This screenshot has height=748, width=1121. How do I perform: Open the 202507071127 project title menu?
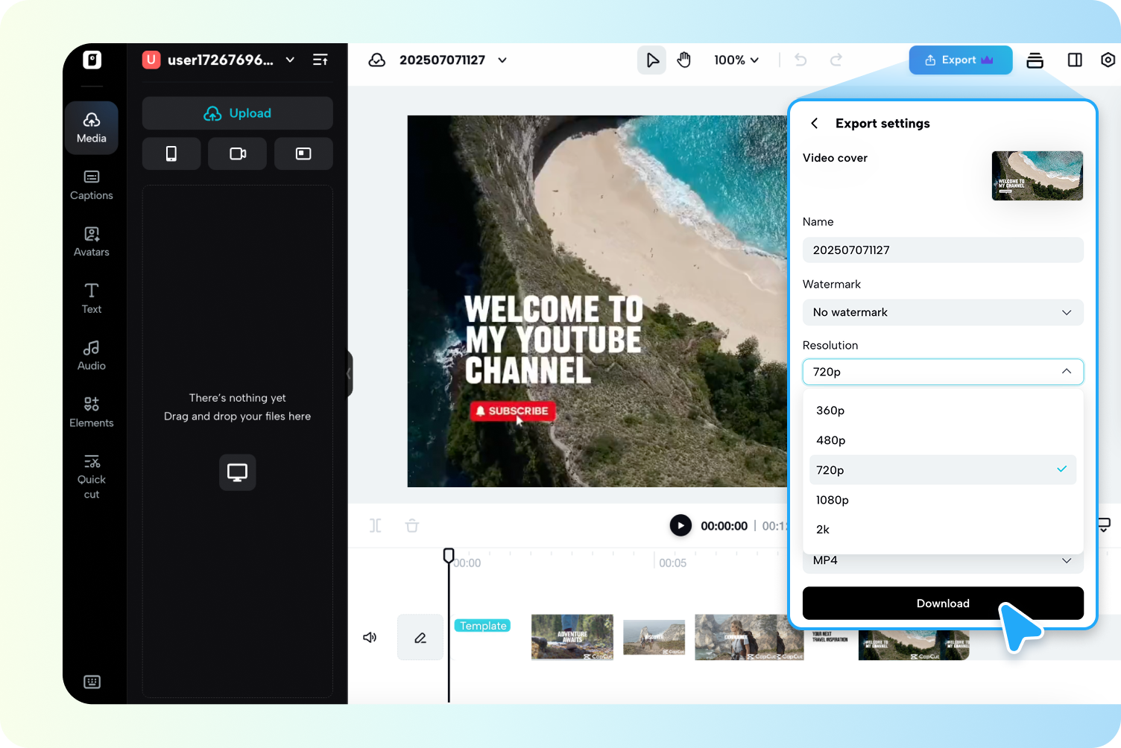click(502, 60)
